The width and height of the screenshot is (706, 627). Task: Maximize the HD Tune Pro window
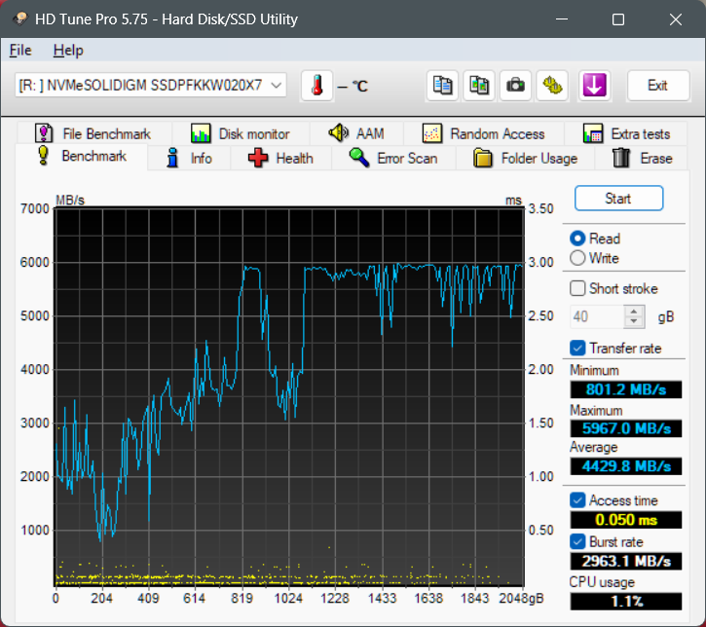click(x=618, y=18)
